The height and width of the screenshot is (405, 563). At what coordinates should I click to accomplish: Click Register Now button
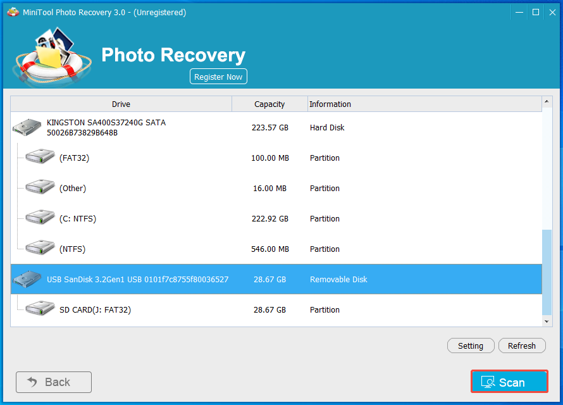(218, 77)
